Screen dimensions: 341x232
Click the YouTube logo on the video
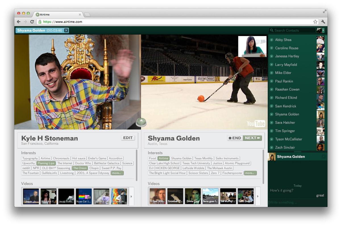(256, 123)
